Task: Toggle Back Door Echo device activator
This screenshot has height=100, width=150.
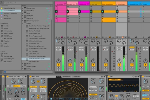Action: pos(30,76)
